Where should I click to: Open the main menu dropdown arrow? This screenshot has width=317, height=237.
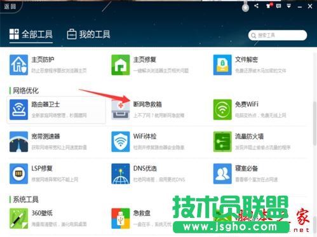[x=289, y=6]
